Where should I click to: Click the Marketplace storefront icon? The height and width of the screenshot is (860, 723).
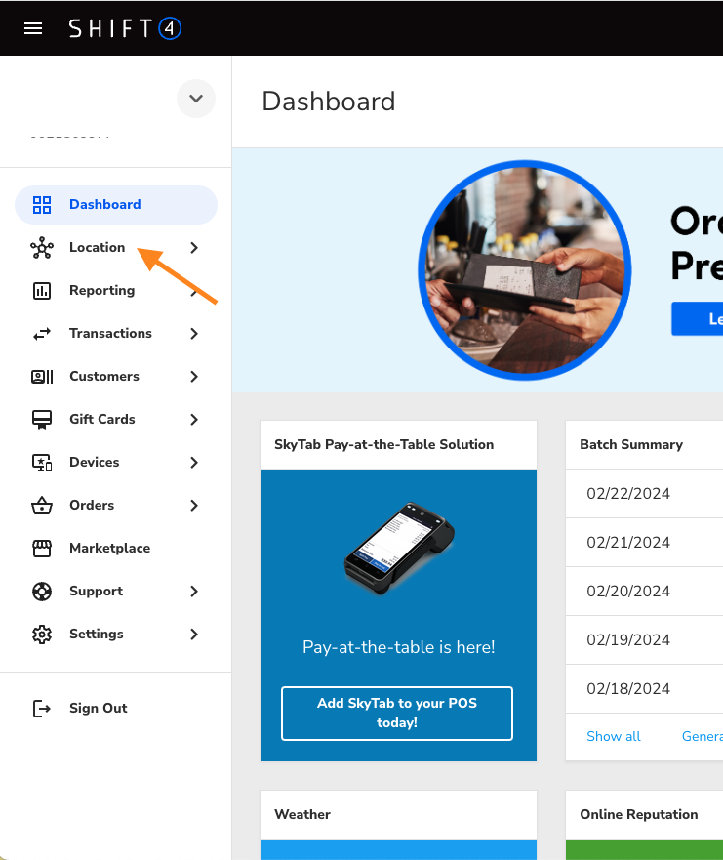pos(42,548)
